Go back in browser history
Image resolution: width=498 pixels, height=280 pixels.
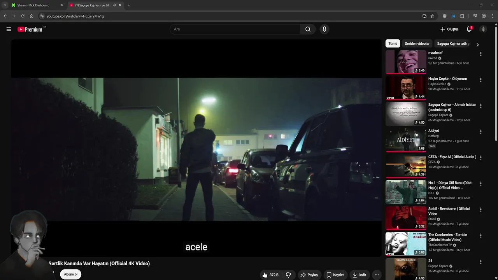(x=5, y=16)
